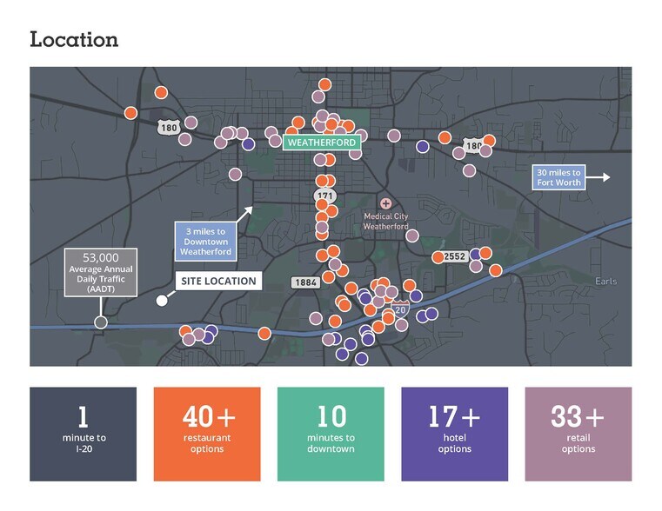Click the Earls place label
The width and height of the screenshot is (662, 511).
(x=605, y=282)
